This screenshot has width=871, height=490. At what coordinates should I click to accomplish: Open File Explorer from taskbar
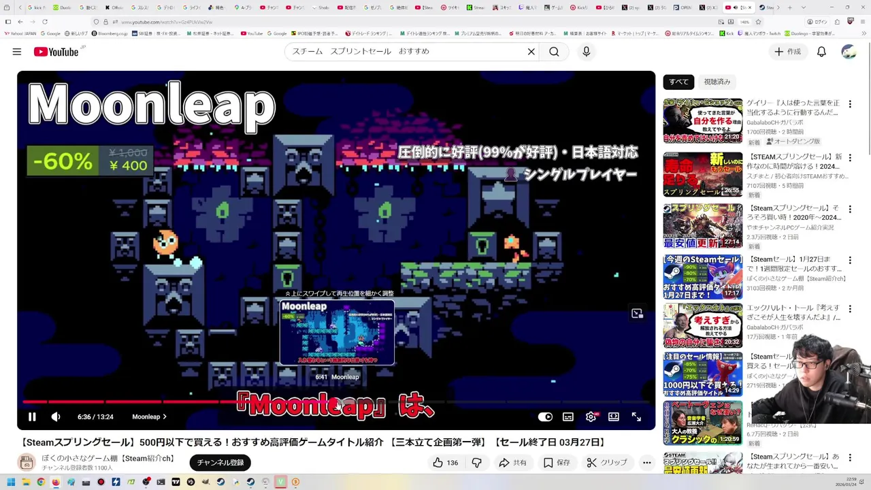point(26,483)
